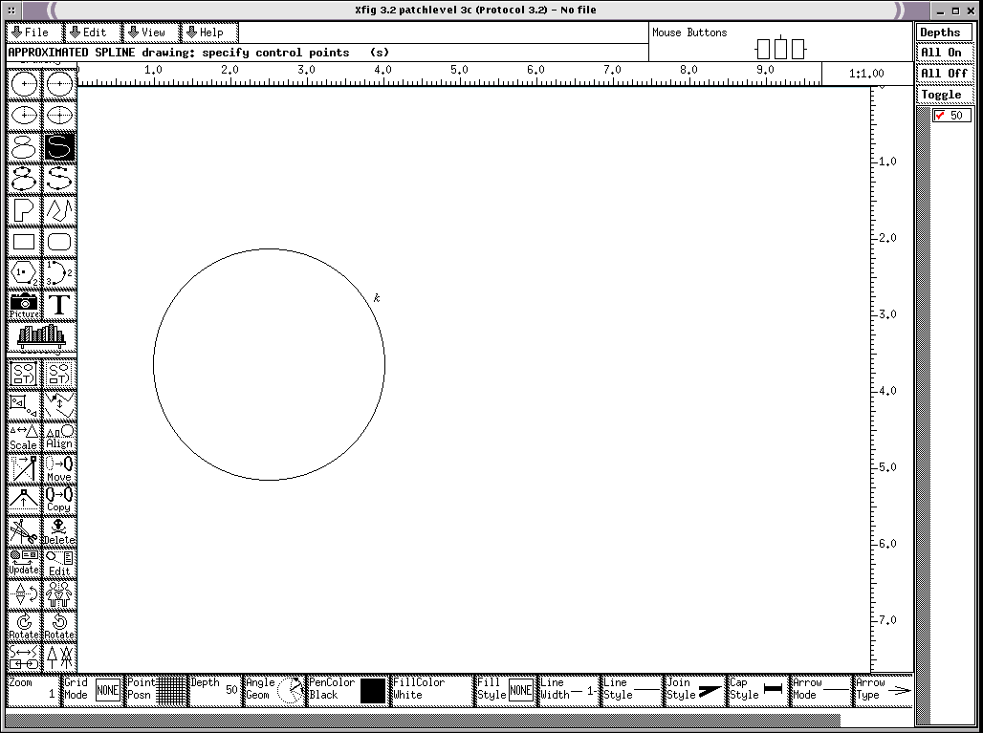
Task: Select the join/split lines tool
Action: click(59, 405)
